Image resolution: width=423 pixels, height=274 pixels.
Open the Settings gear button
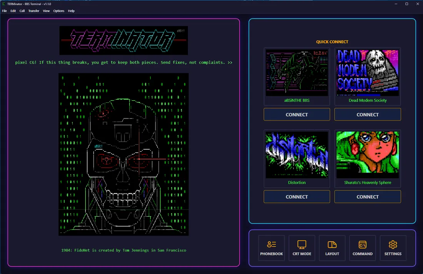(393, 248)
